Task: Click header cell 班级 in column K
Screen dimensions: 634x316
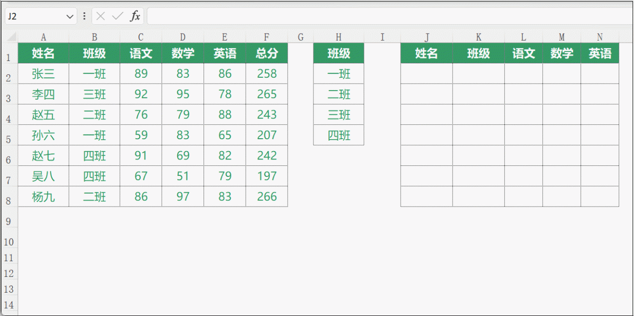Action: pos(478,53)
